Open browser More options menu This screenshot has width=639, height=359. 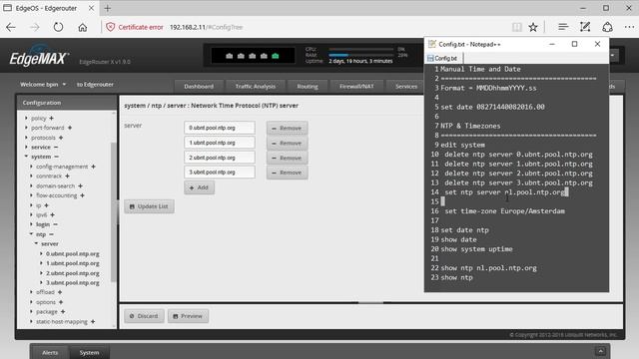pyautogui.click(x=629, y=27)
